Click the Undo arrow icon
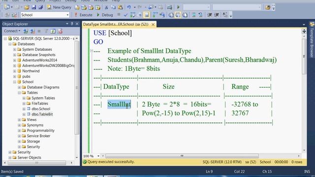This screenshot has width=315, height=177. 129,7
